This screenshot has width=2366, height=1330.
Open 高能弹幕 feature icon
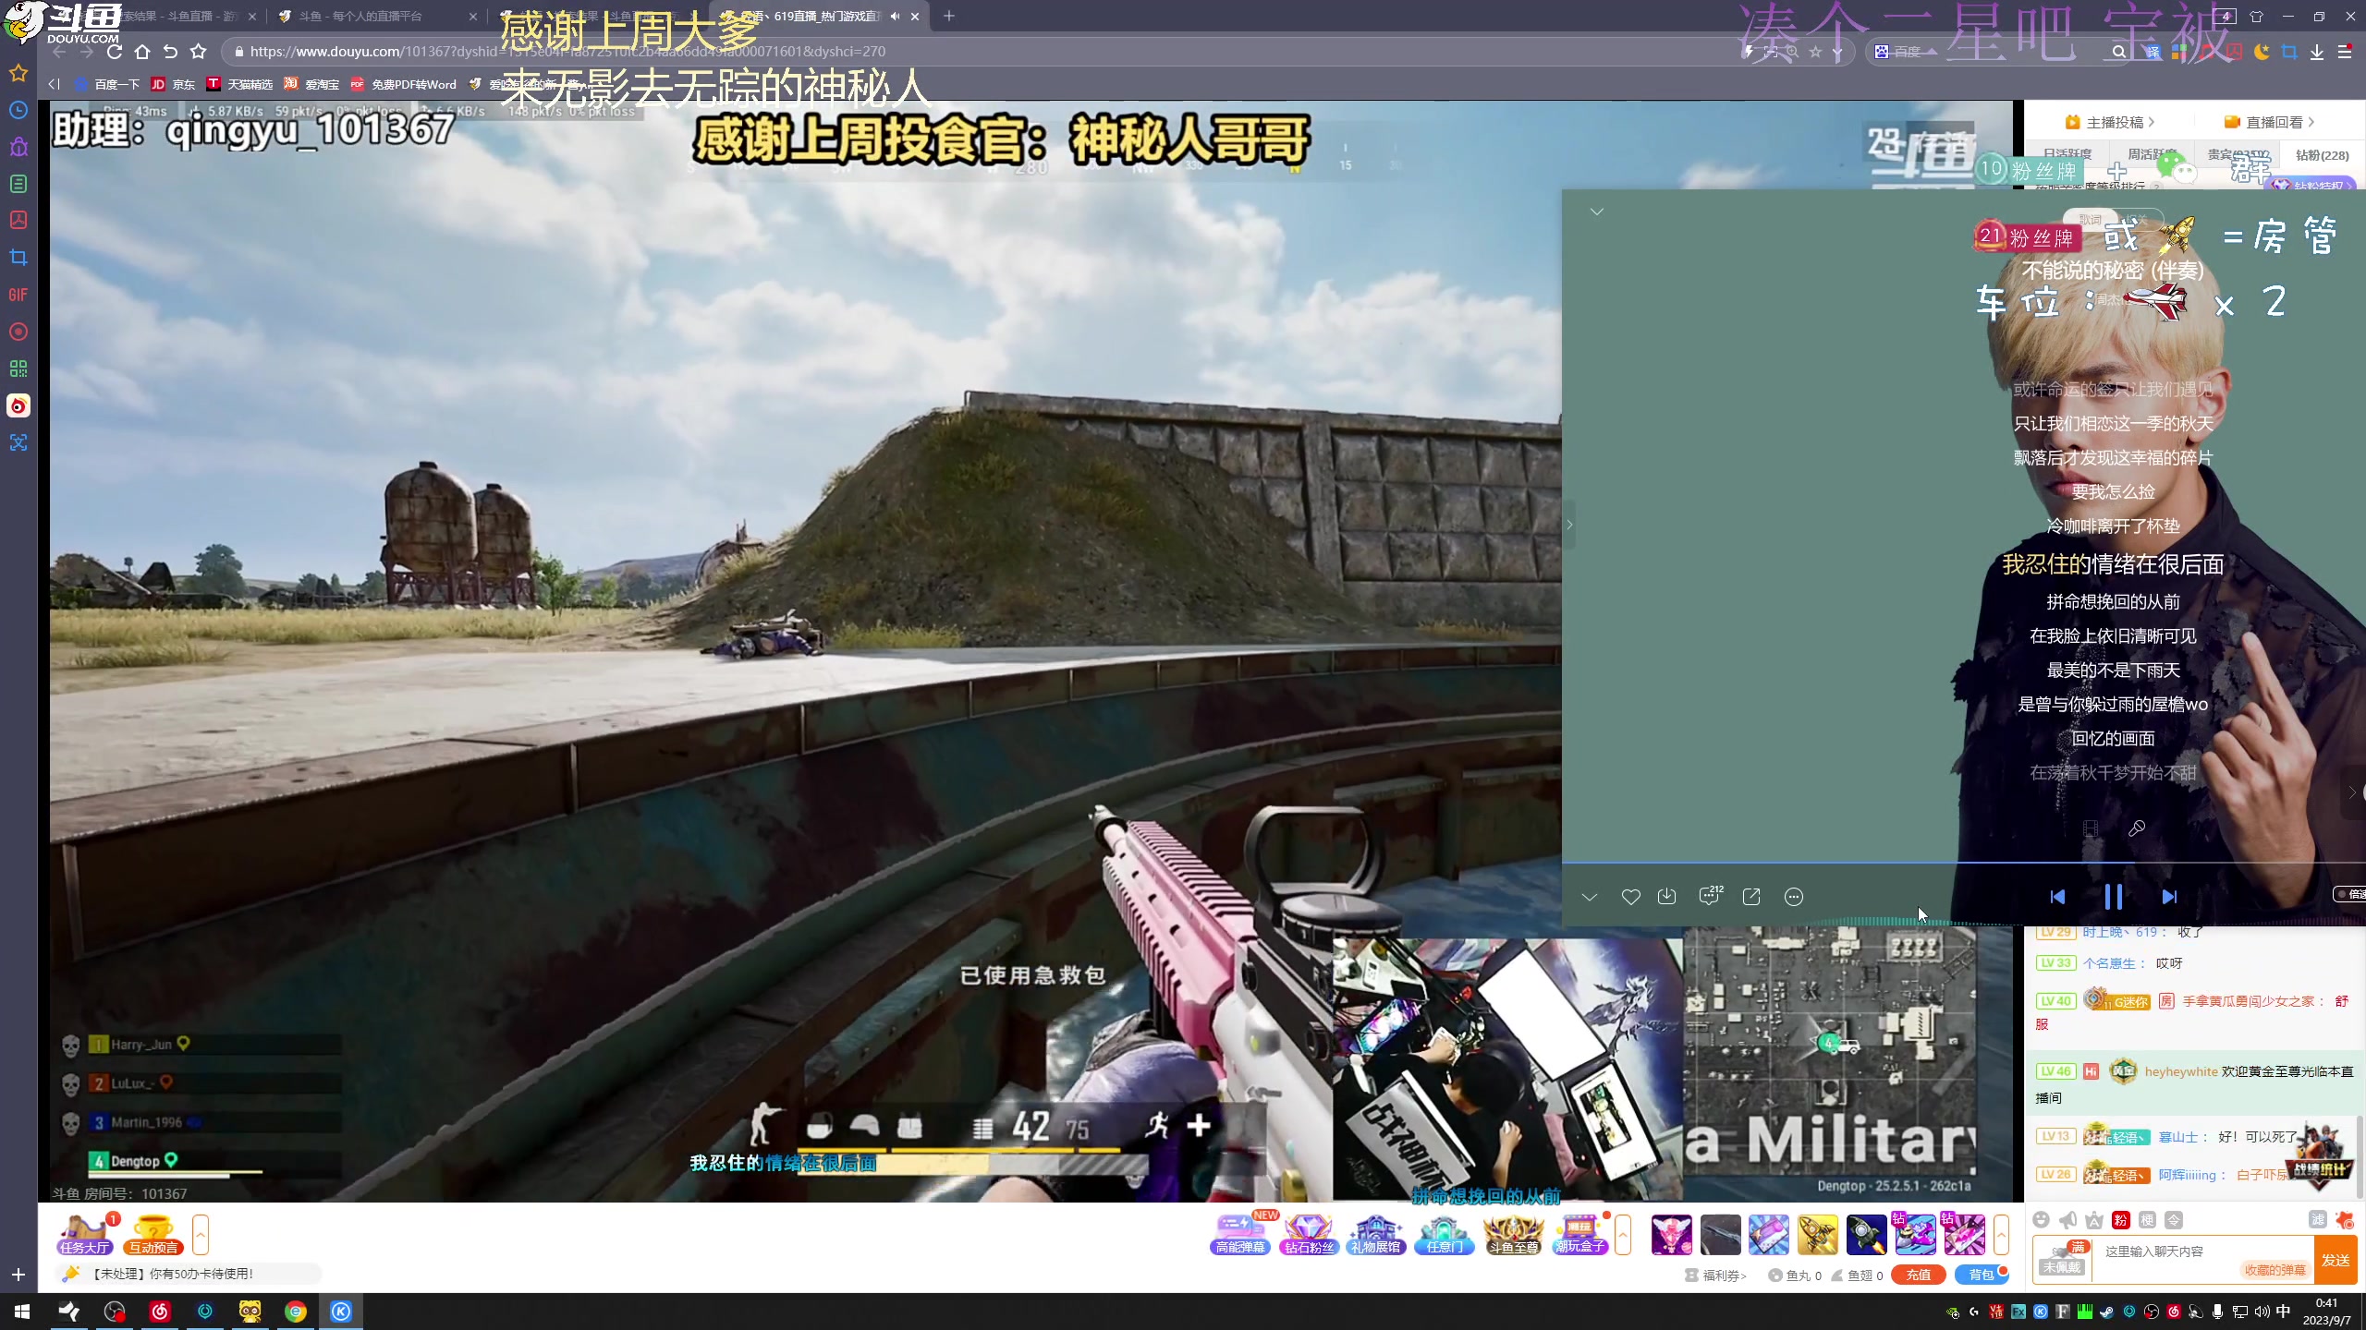[x=1240, y=1235]
